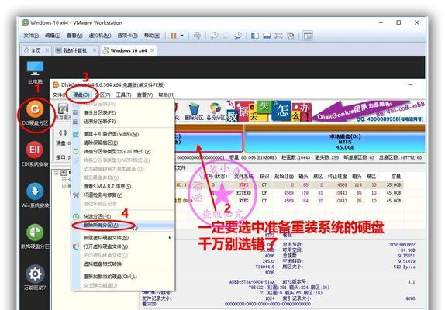445x310 pixels.
Task: Open DiskGenius 帮助(H) menu
Action: [x=167, y=95]
